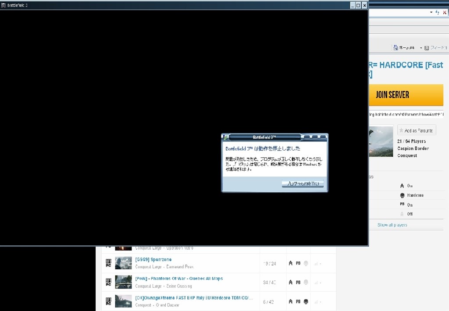Click the Phantoms Of War map thumbnail

click(123, 282)
